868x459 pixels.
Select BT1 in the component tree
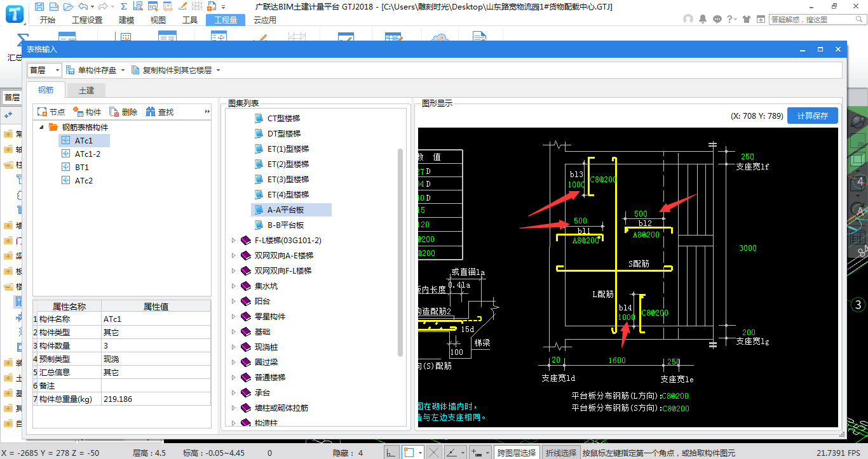tap(75, 167)
